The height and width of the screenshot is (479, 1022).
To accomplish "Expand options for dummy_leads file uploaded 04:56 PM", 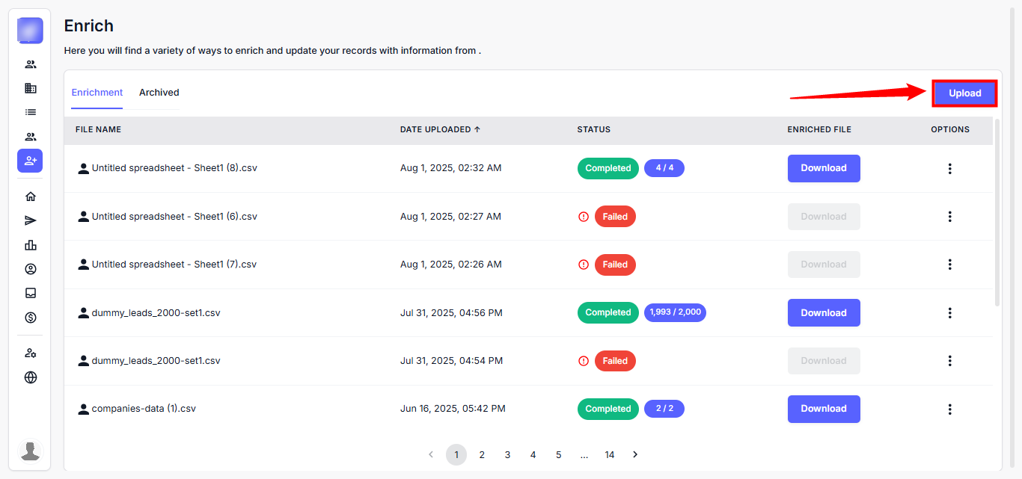I will pos(949,312).
